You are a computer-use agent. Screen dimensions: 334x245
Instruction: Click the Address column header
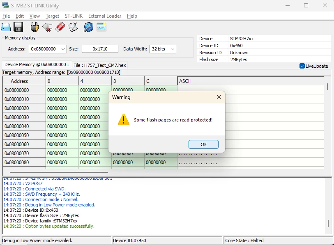click(x=24, y=81)
